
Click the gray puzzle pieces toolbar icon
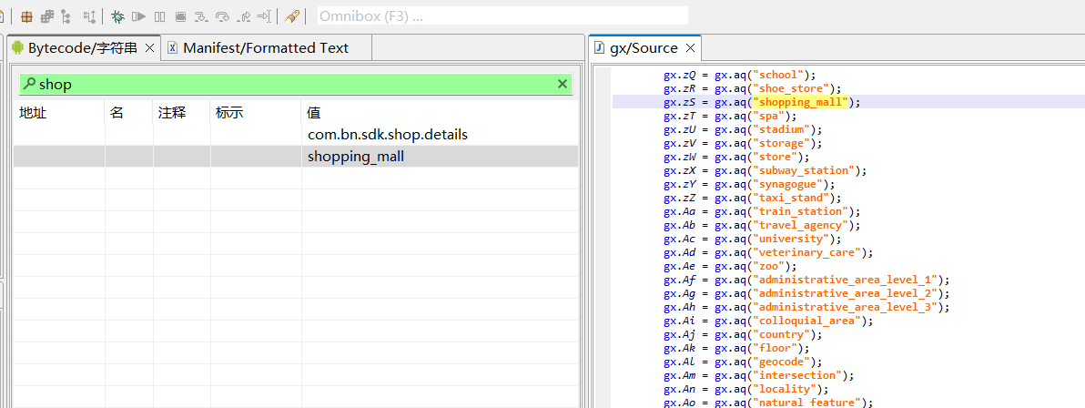[x=47, y=15]
